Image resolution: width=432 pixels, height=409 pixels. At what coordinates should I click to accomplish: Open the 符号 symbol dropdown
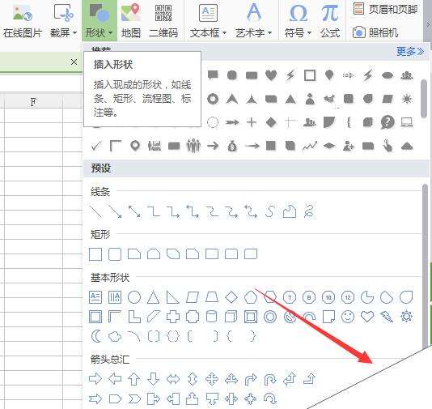[x=298, y=22]
